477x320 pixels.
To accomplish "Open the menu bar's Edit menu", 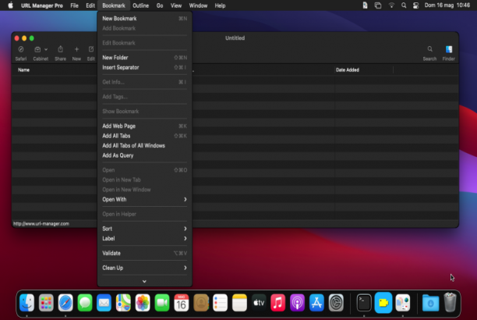I will pyautogui.click(x=90, y=5).
